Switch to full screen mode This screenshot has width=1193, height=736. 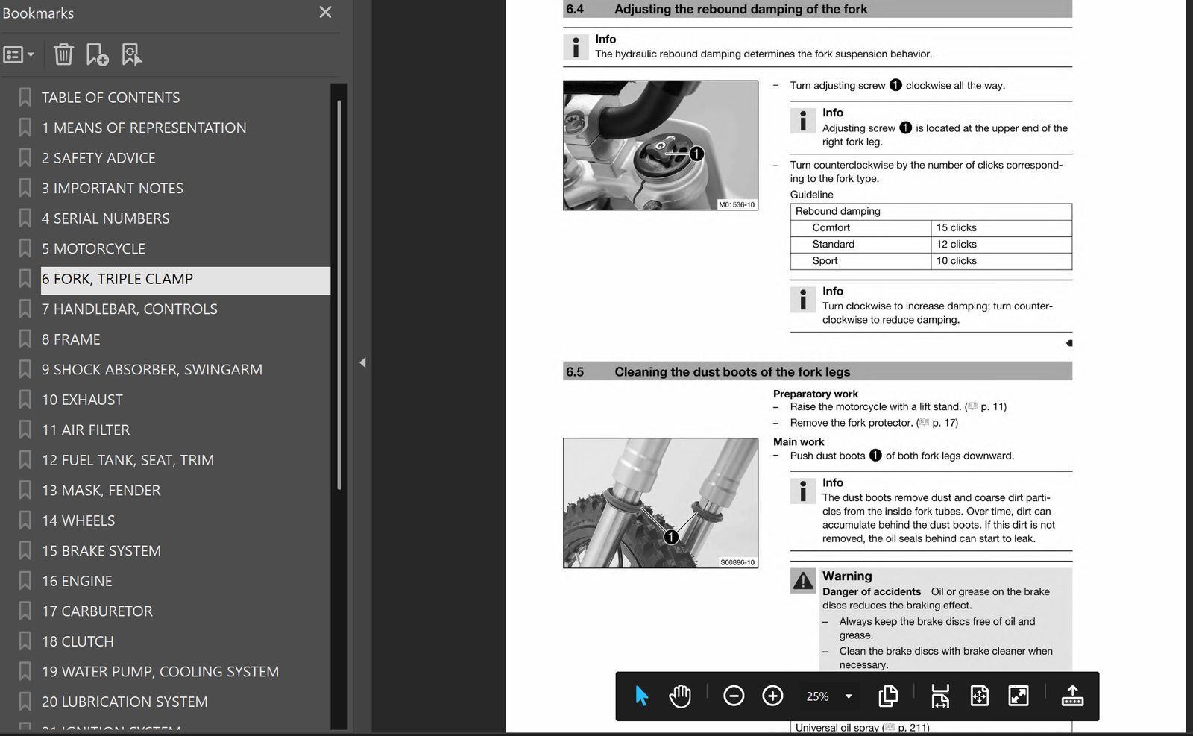(1018, 696)
